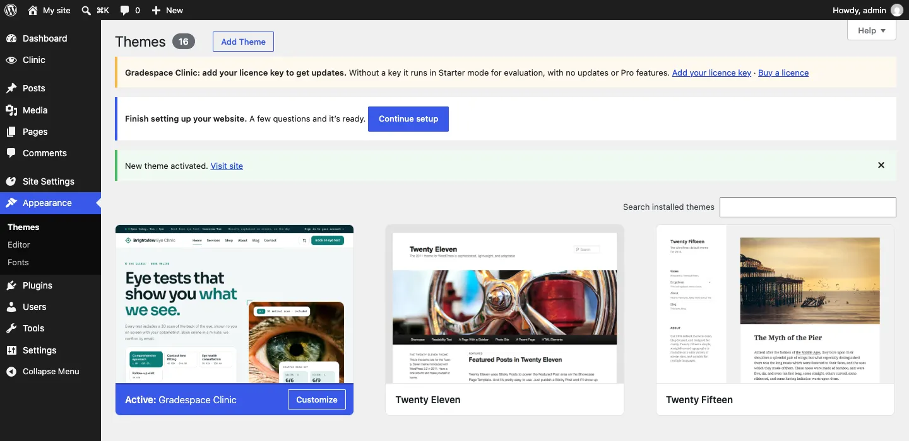Click the Active: Gradespace Clinic label
This screenshot has height=441, width=909.
181,399
